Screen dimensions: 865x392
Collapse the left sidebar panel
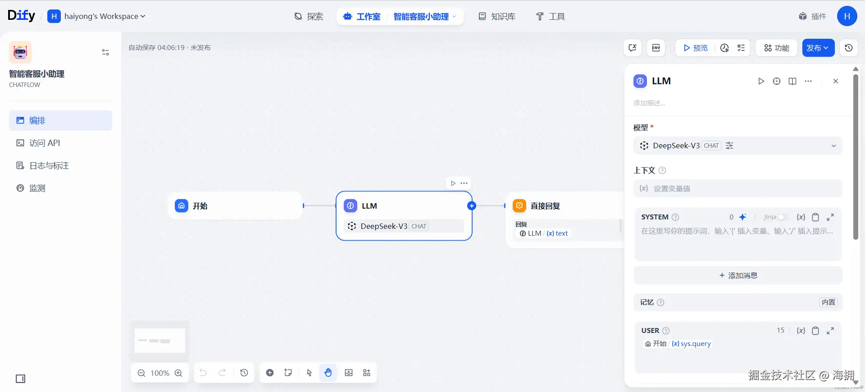[21, 378]
